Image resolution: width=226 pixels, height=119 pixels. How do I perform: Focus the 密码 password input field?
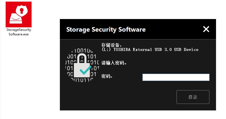point(176,77)
